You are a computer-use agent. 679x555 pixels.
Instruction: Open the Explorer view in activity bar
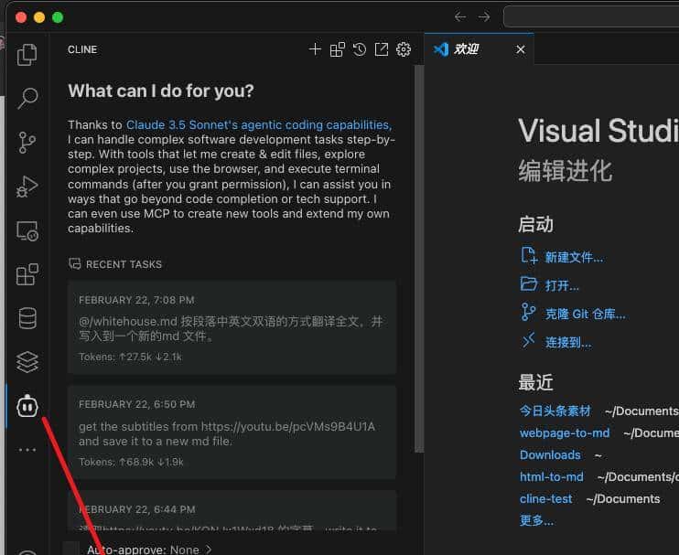pos(27,55)
